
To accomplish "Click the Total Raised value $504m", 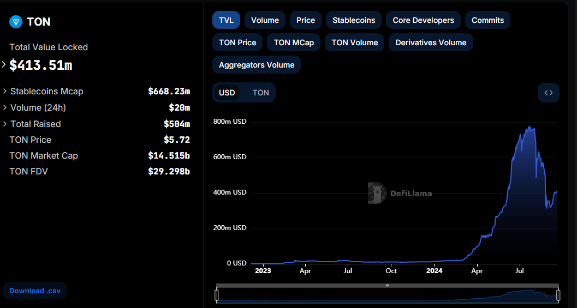I will click(x=177, y=124).
